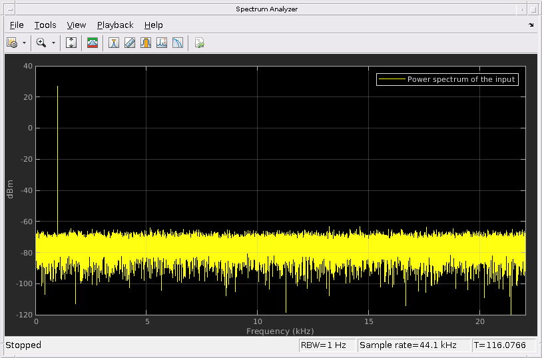Click the document with green arrow icon
Image resolution: width=542 pixels, height=358 pixels.
[x=199, y=43]
